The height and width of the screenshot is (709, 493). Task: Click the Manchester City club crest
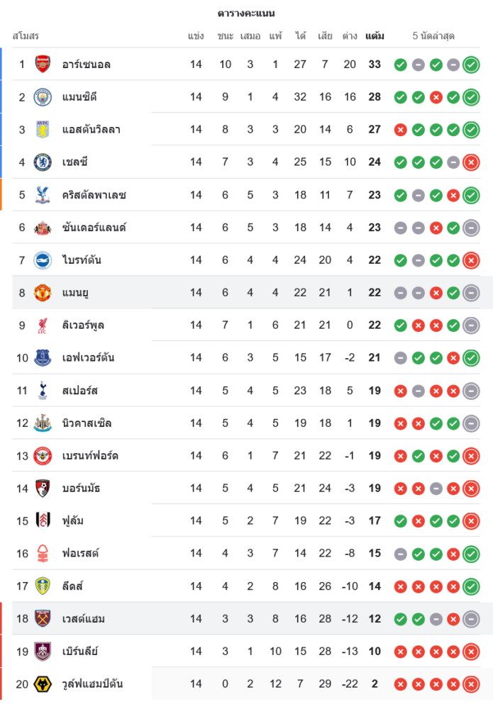tap(43, 97)
